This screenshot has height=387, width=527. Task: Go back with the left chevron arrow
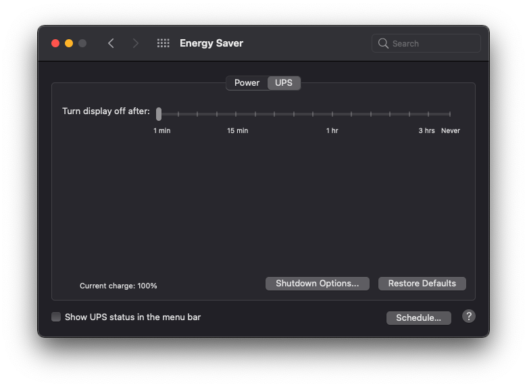(111, 43)
